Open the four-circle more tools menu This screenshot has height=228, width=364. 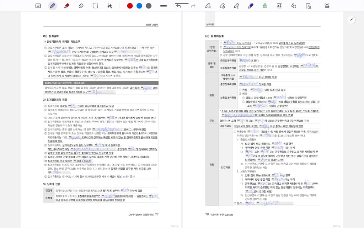327,6
